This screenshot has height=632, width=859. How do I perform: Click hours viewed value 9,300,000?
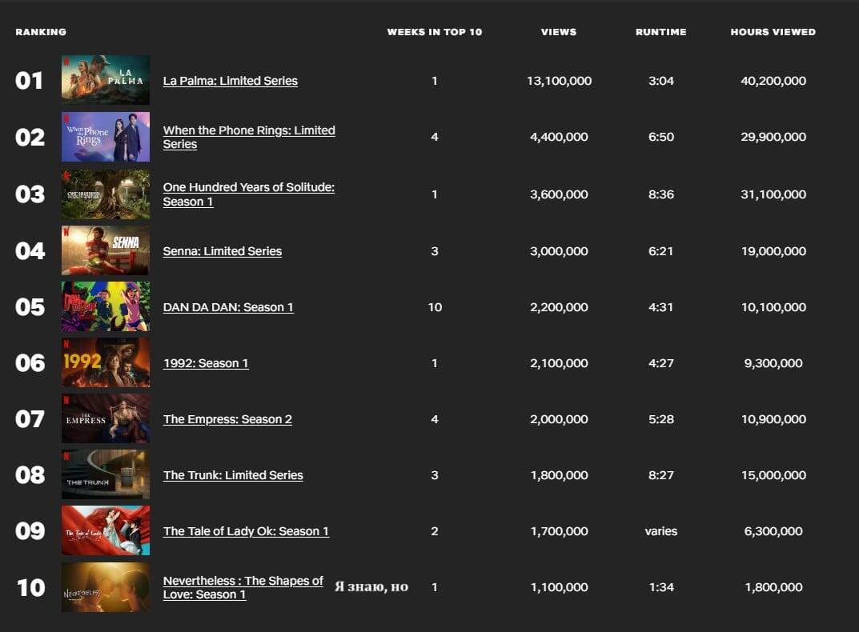pos(773,363)
